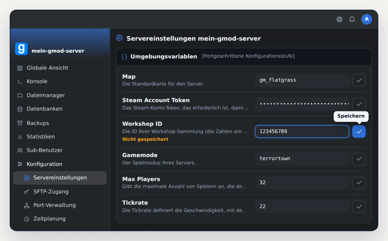Click the 'Nicht gespeichert' warning text
388x241 pixels.
point(145,139)
